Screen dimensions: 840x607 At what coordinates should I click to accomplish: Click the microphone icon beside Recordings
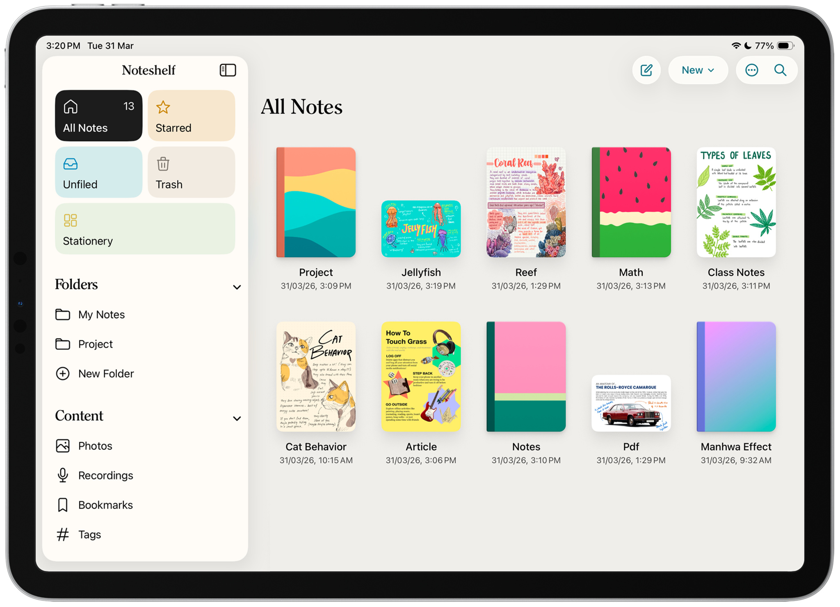[x=63, y=475]
